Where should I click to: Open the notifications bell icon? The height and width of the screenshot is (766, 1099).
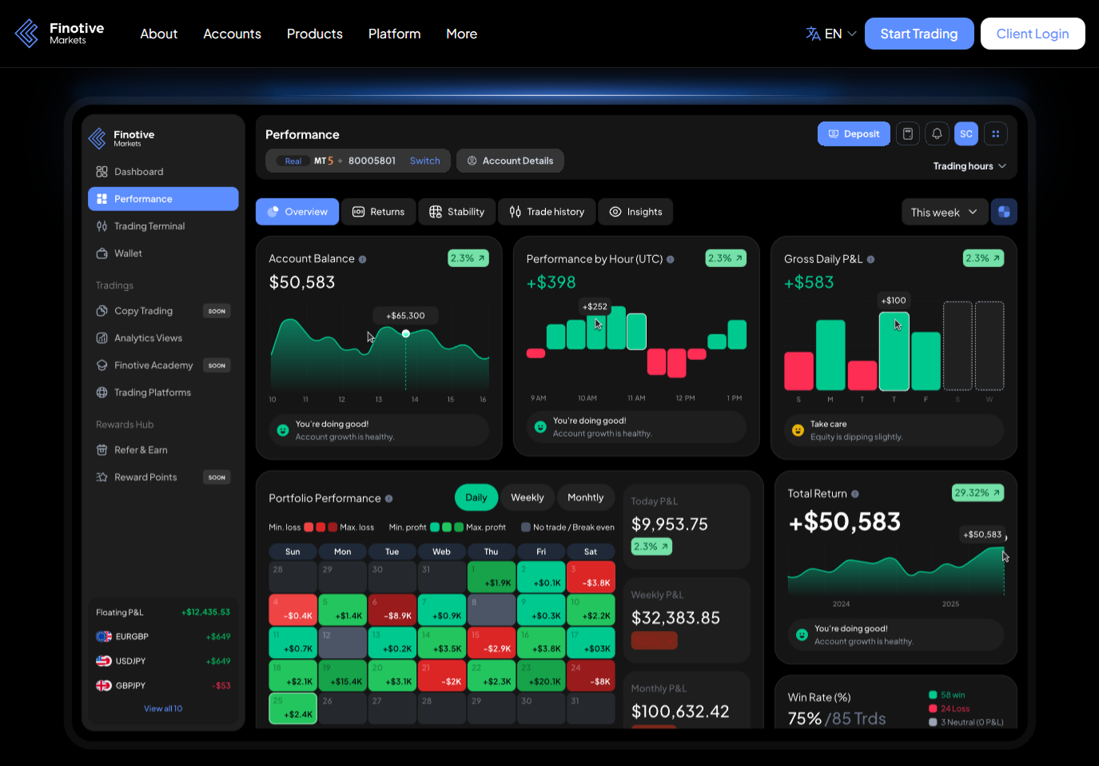point(937,134)
